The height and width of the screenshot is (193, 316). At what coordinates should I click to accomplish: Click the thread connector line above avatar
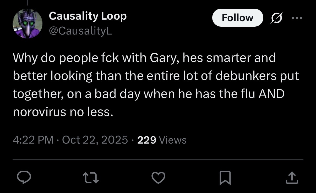[x=28, y=3]
